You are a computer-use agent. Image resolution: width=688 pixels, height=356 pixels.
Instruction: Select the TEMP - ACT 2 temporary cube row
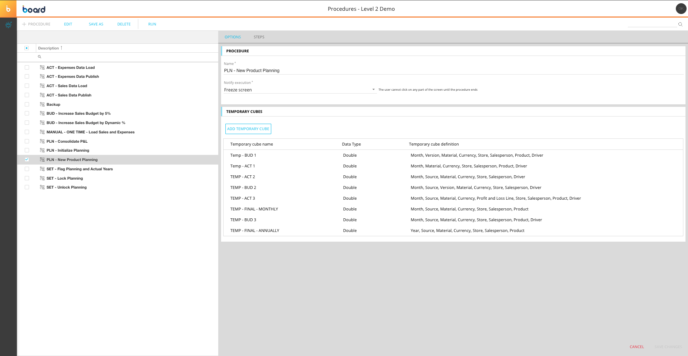click(453, 177)
